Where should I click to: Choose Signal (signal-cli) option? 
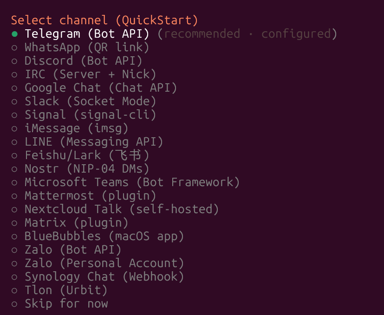pos(90,115)
